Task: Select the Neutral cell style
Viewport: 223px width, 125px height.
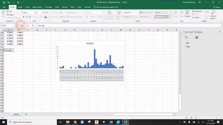Action: tap(130, 17)
